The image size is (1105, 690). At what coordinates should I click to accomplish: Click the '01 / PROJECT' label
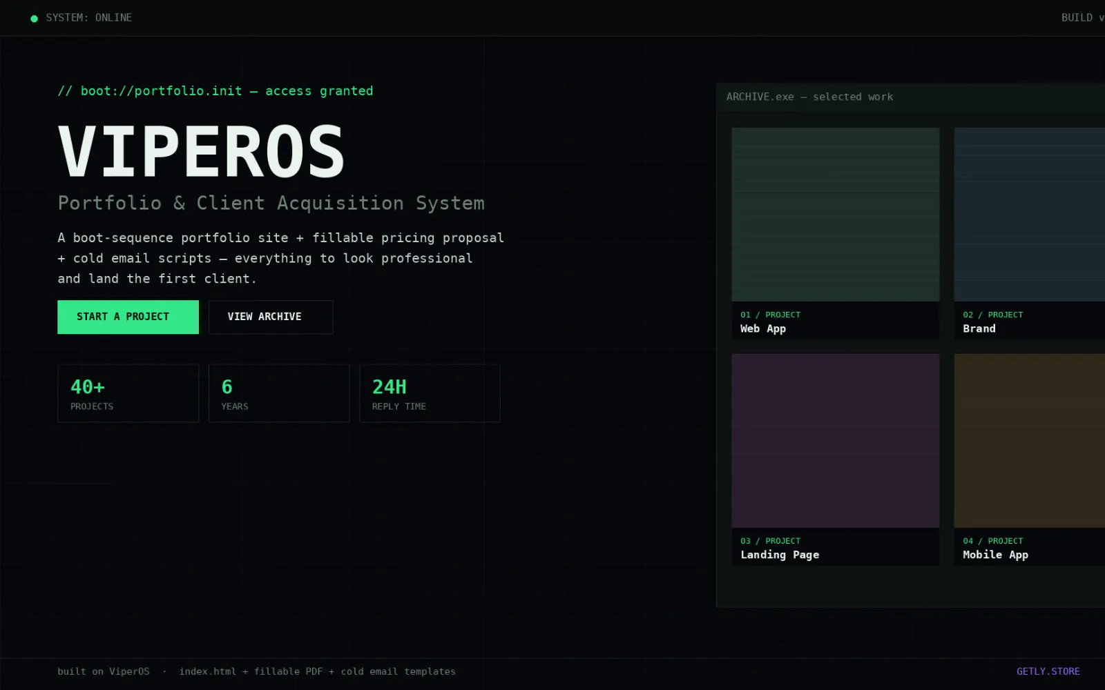click(x=771, y=315)
